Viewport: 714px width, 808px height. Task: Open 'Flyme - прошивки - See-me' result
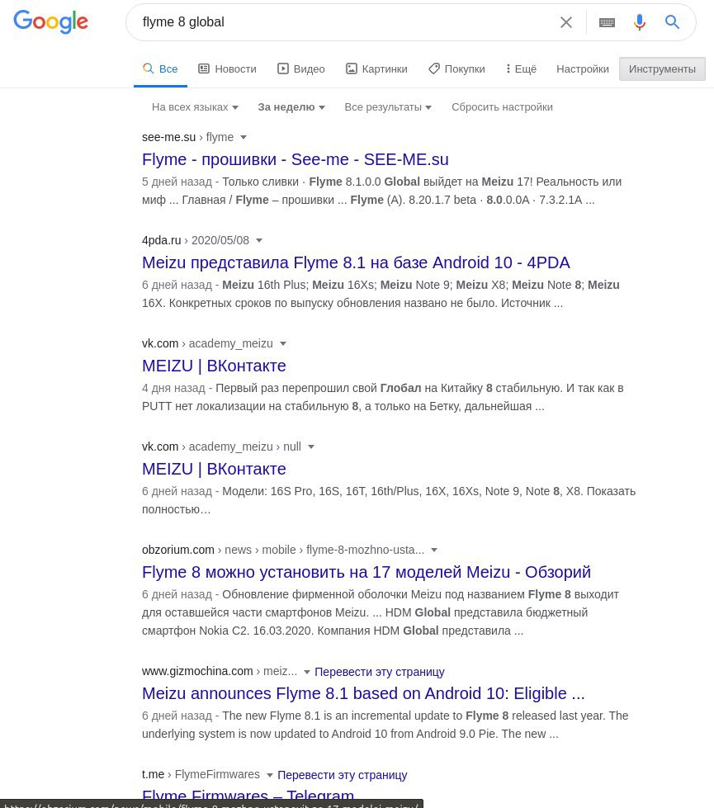pos(295,160)
